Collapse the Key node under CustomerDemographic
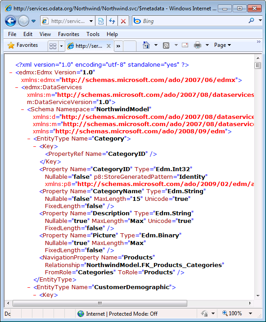The height and width of the screenshot is (322, 266). tap(35, 295)
